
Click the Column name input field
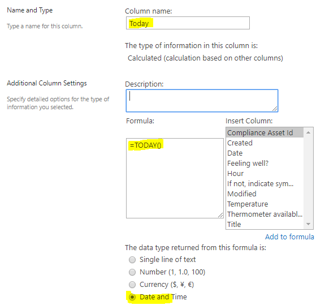point(188,23)
